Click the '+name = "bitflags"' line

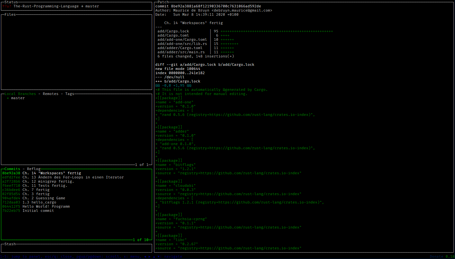tap(176, 165)
